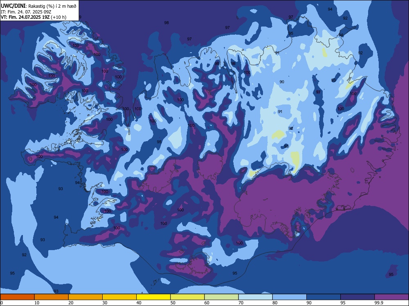Click the '40' tick label in the legend

tap(139, 303)
